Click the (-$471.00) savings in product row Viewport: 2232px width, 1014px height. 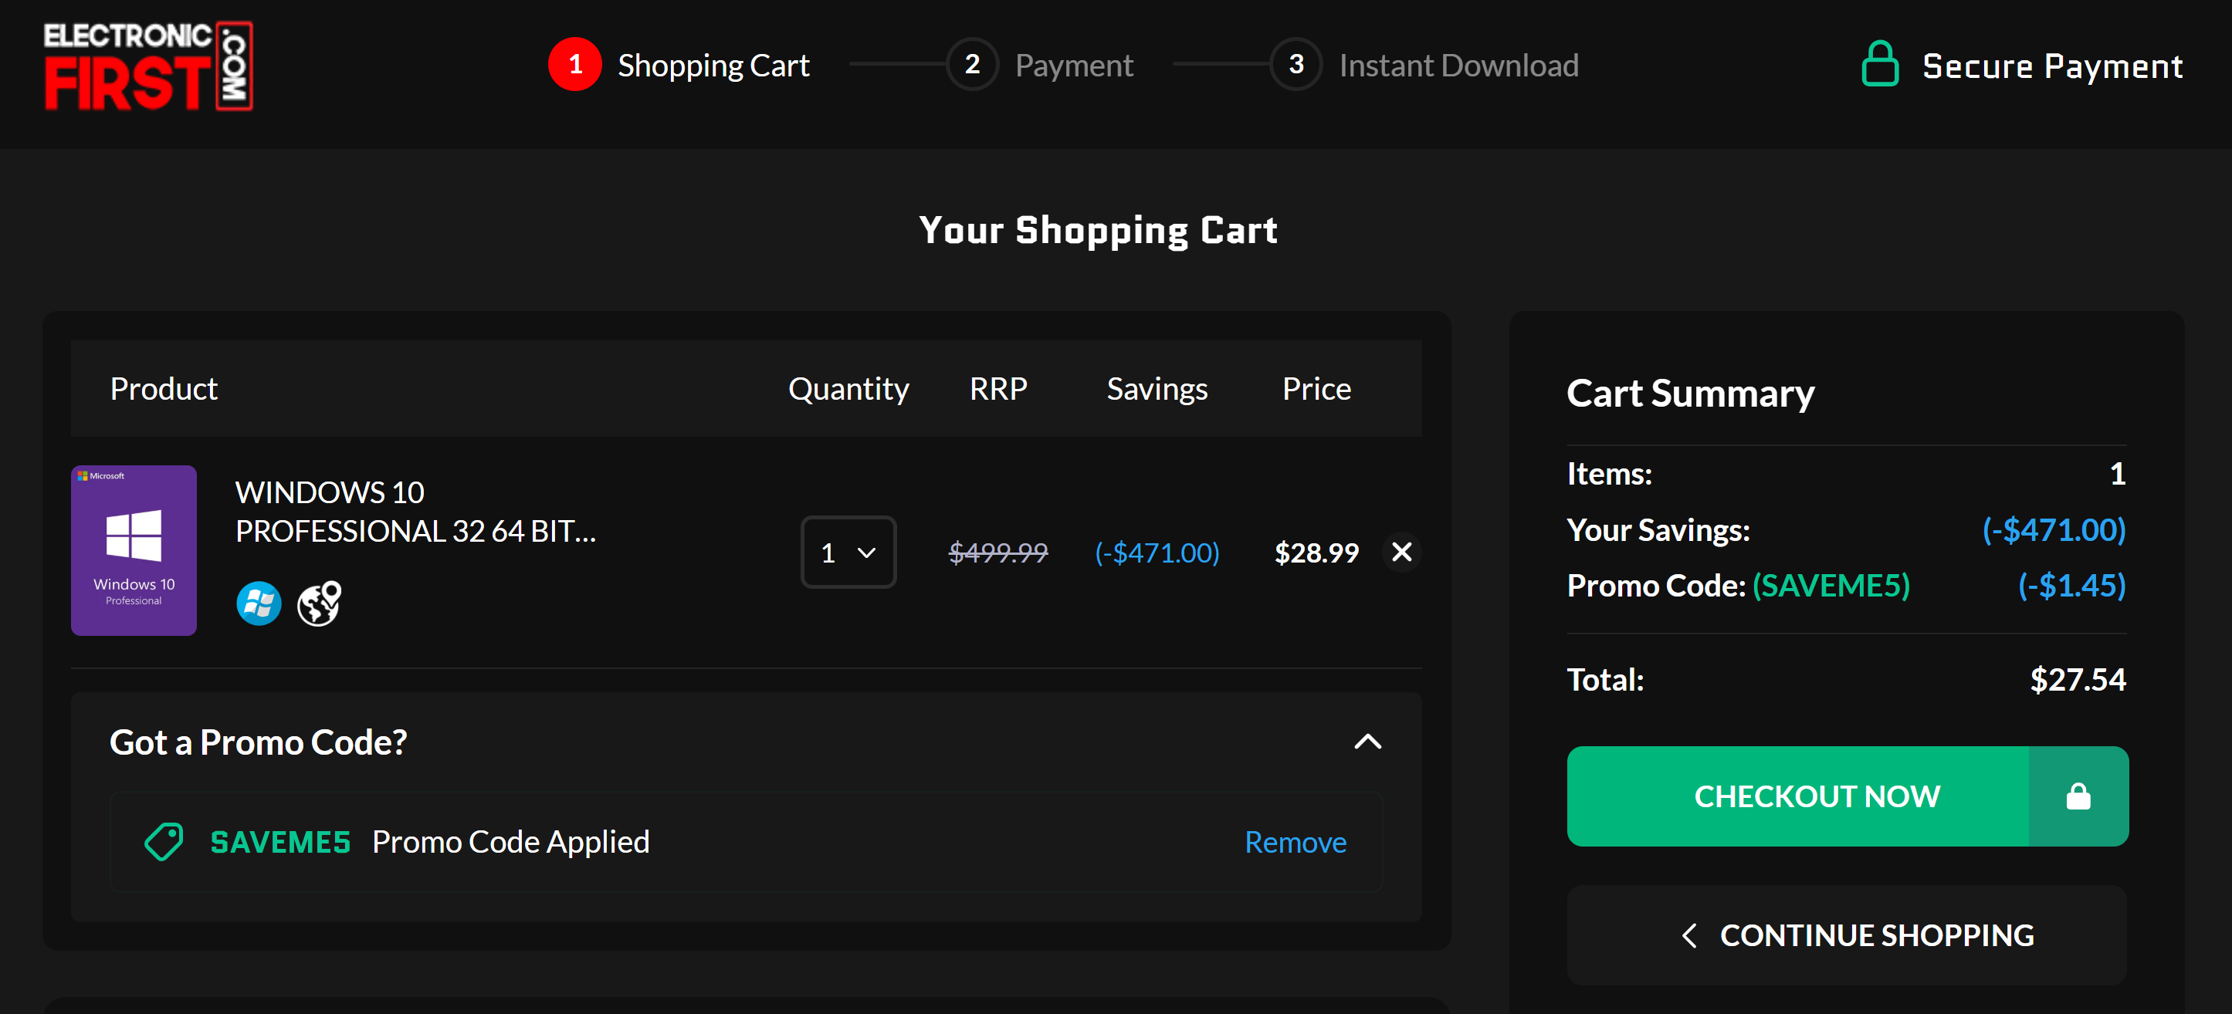1157,553
